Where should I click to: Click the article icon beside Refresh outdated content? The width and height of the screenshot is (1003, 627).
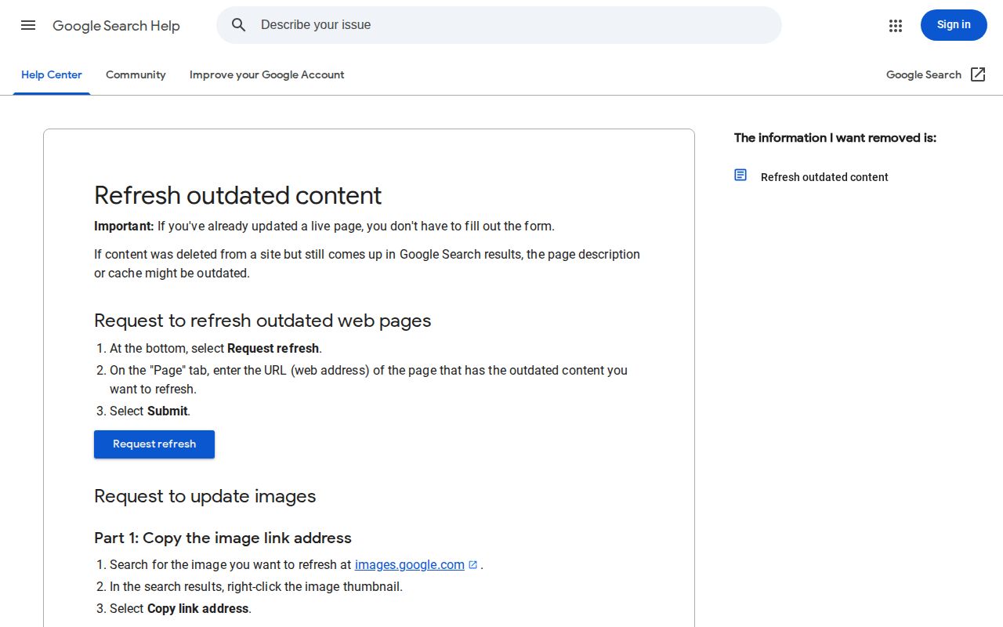tap(740, 175)
